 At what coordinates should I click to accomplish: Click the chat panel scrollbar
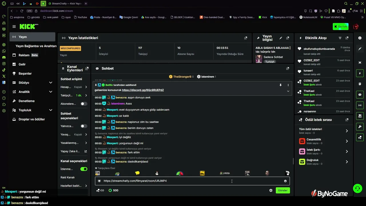coord(293,161)
